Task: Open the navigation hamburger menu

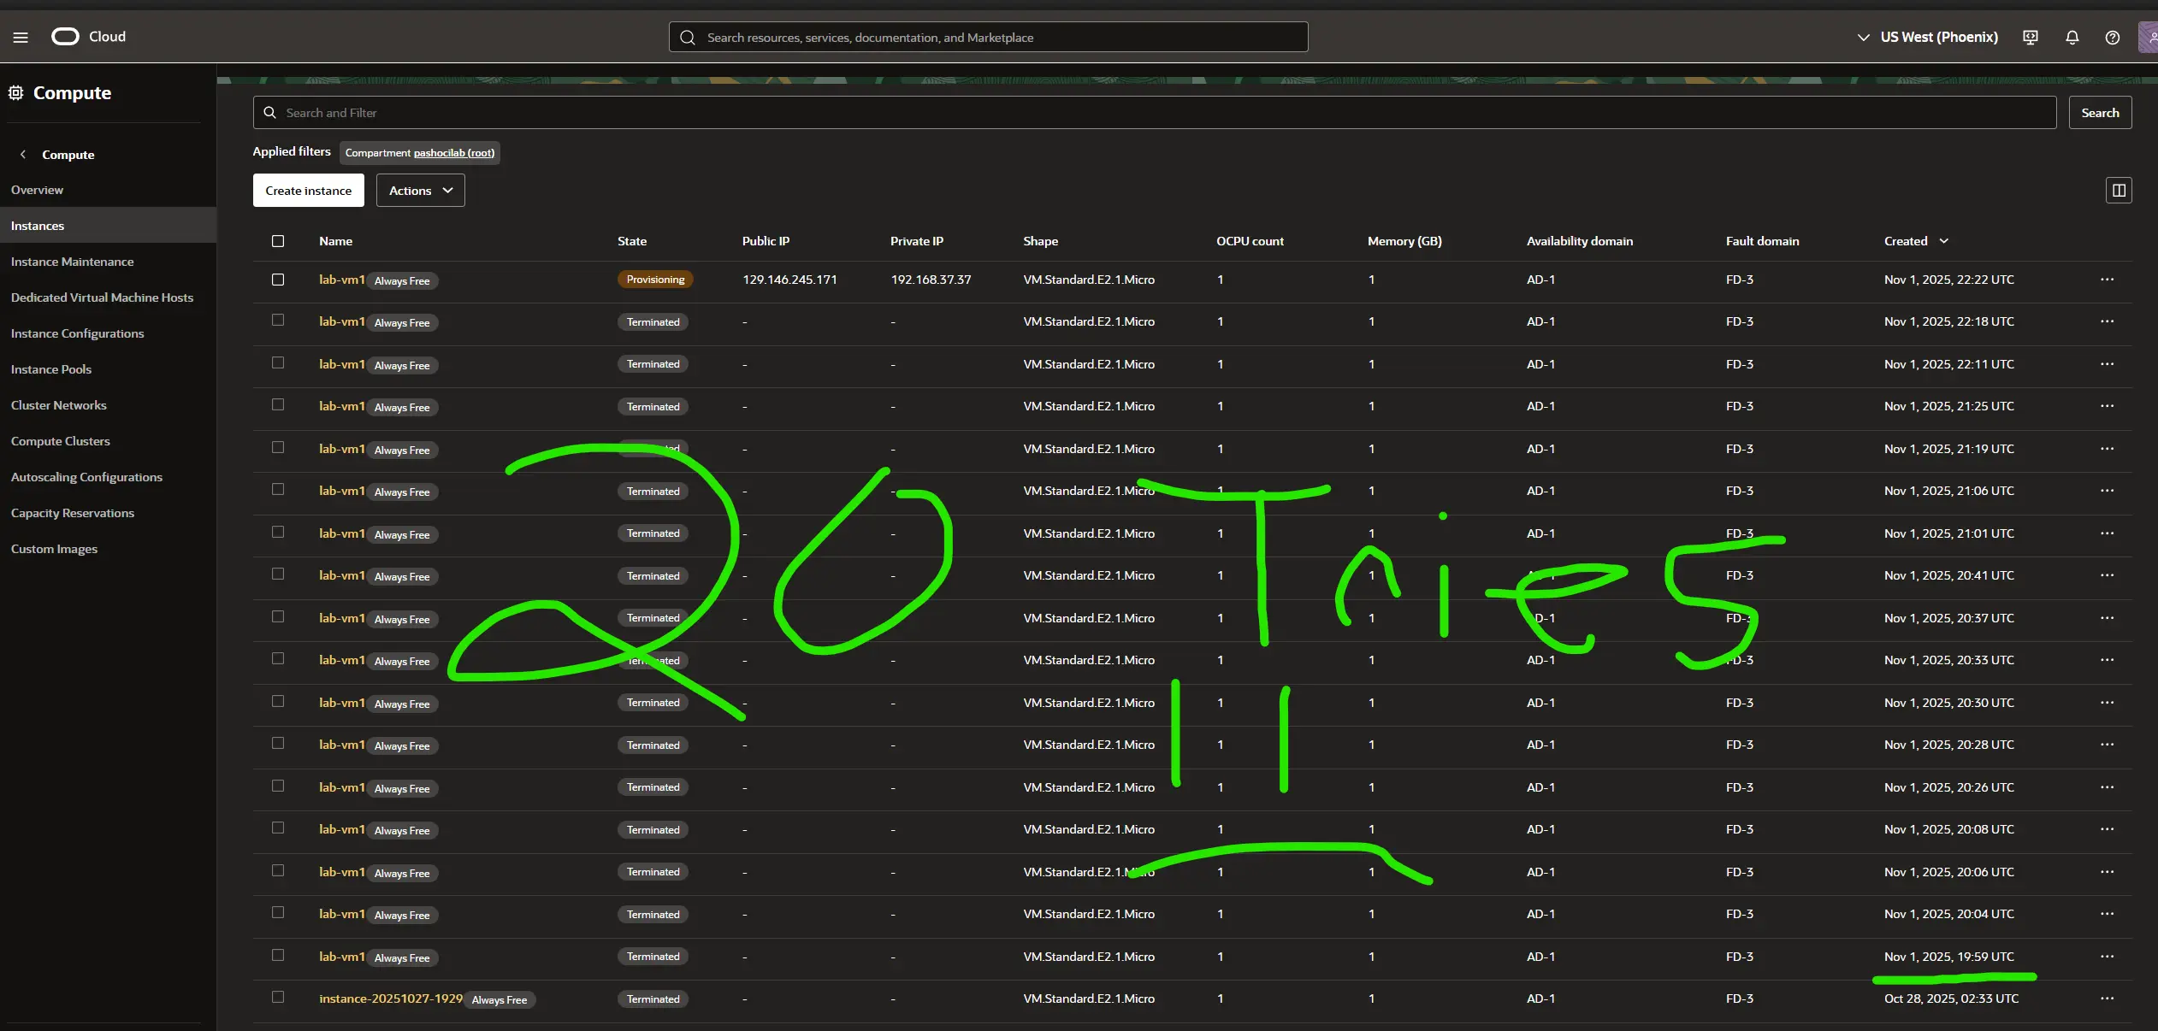Action: click(x=21, y=36)
